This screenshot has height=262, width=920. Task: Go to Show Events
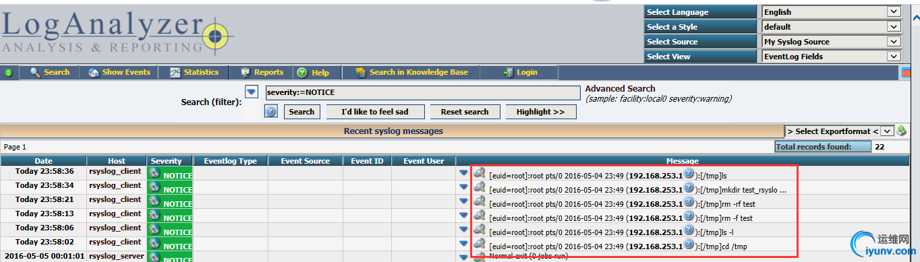(119, 72)
